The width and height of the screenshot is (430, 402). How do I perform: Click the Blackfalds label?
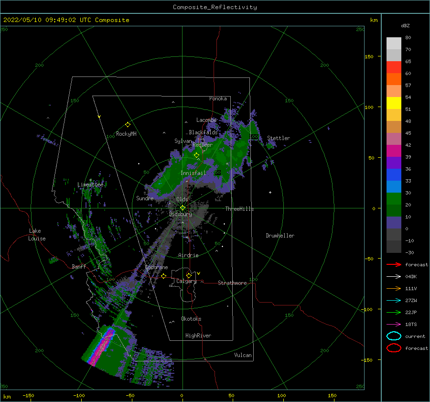203,132
